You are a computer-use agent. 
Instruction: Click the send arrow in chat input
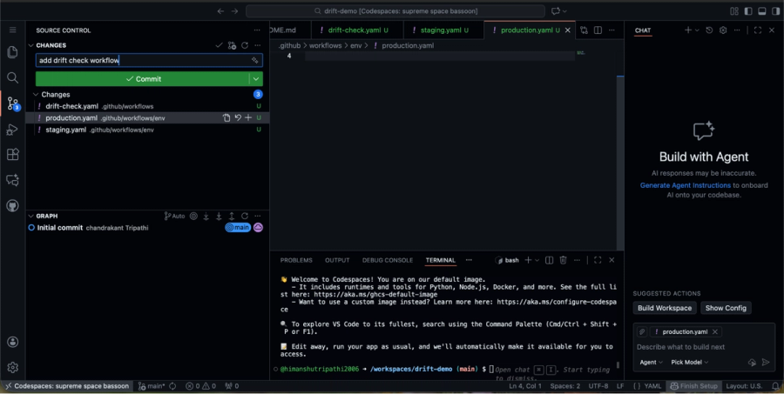[x=766, y=363]
